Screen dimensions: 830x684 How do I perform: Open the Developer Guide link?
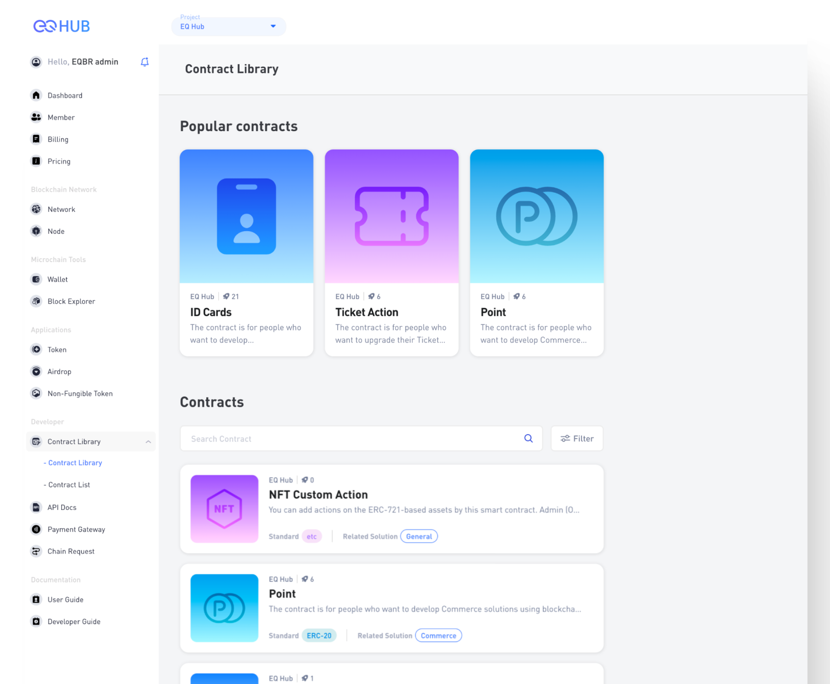74,622
